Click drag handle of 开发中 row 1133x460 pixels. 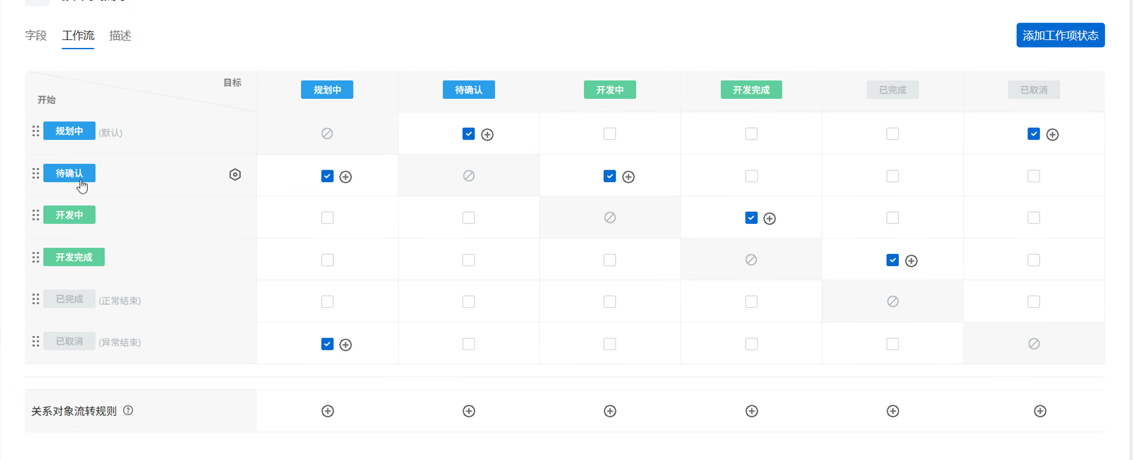pyautogui.click(x=36, y=215)
